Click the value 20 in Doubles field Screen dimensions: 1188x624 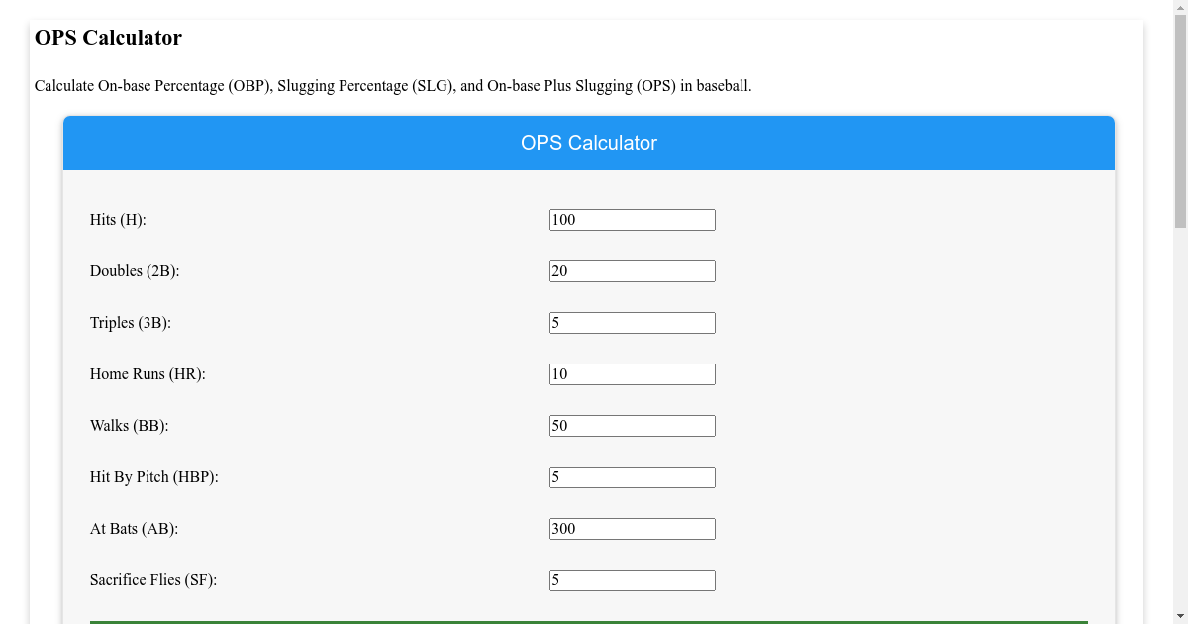point(560,270)
